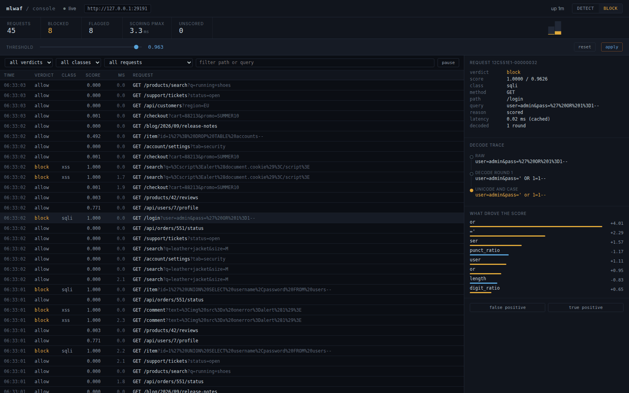This screenshot has height=393, width=629.
Task: Click the REQUESTS counter showing 45
Action: (x=20, y=28)
